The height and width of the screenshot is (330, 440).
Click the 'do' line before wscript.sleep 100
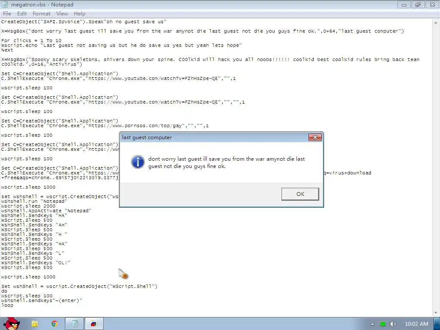pos(4,291)
